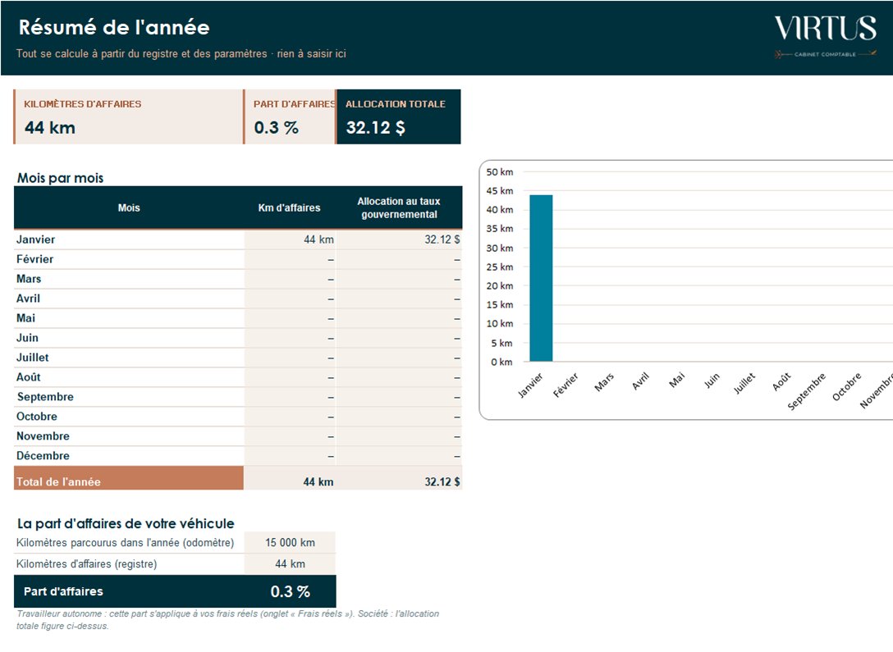Click the 'Allocation totale' KPI card label
The width and height of the screenshot is (893, 652).
pyautogui.click(x=396, y=104)
